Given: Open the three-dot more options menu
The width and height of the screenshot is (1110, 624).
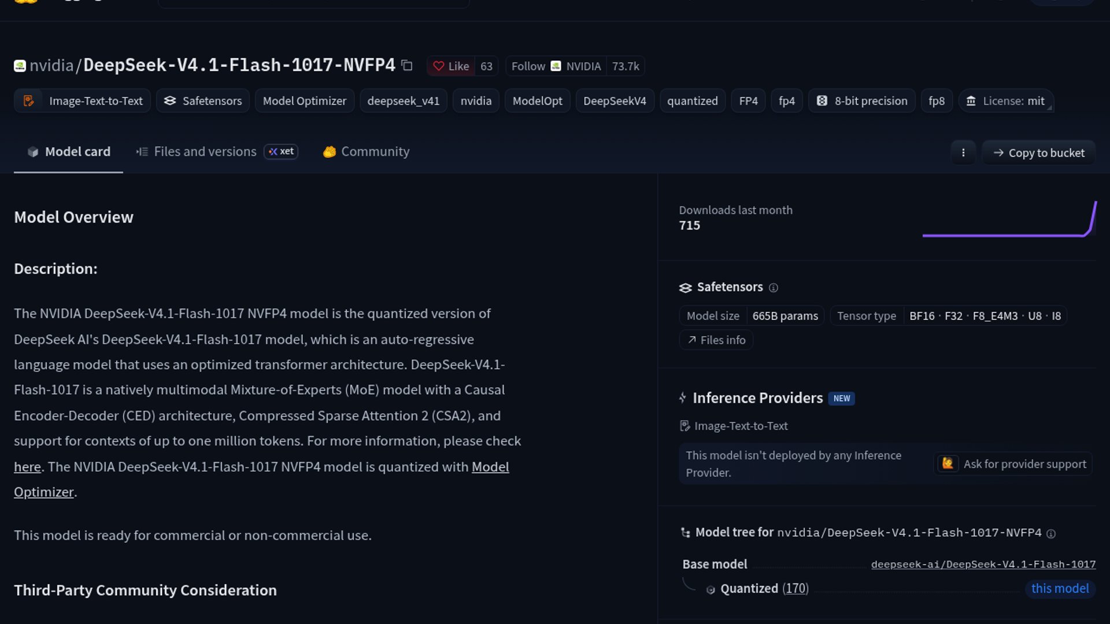Looking at the screenshot, I should tap(963, 153).
